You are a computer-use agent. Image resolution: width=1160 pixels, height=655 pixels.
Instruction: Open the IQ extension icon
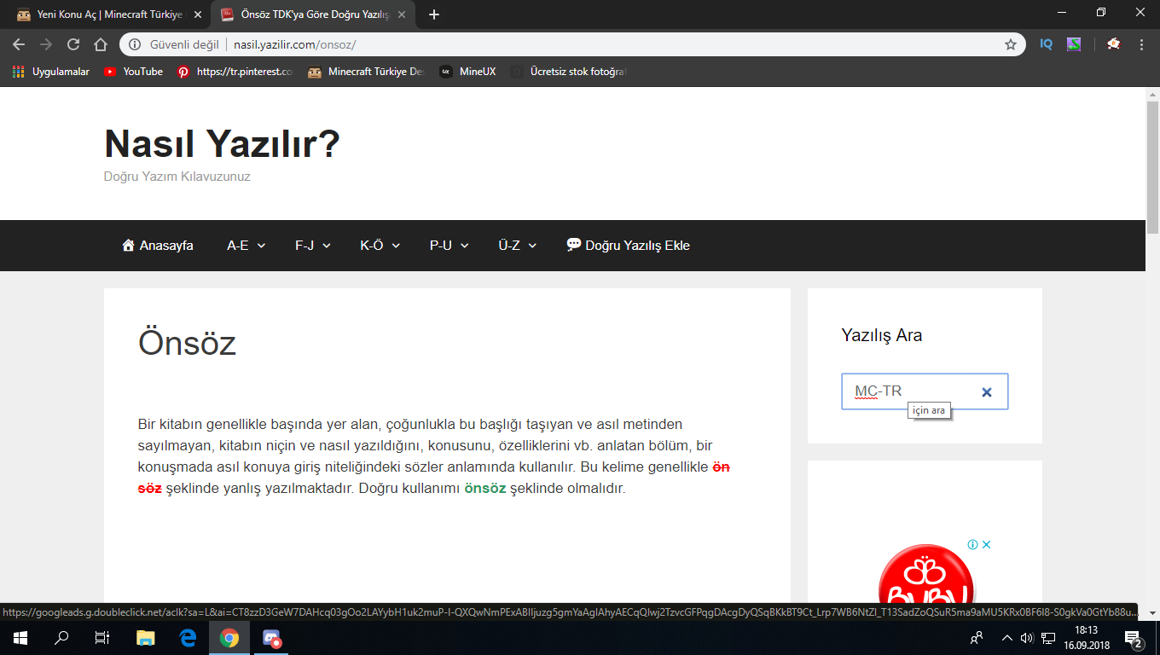click(1047, 44)
